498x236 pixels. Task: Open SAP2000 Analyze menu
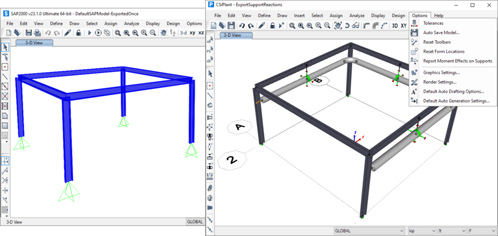[x=131, y=23]
